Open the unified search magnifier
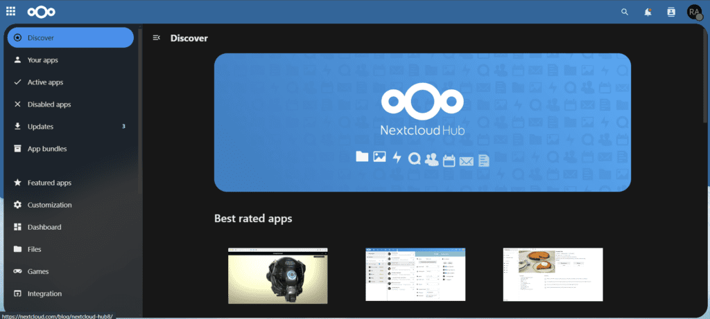Screen dimensions: 710x319 click(x=625, y=12)
